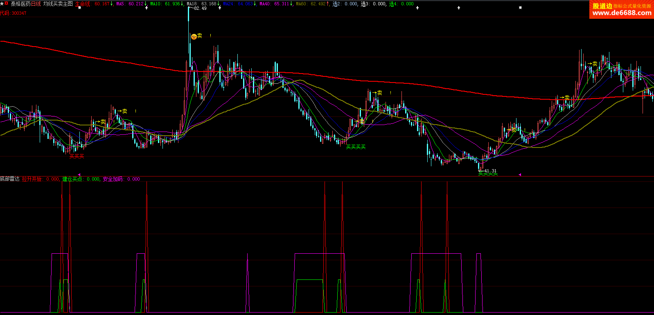Click the red gear icon beside stock name
This screenshot has width=654, height=315.
[x=7, y=3]
